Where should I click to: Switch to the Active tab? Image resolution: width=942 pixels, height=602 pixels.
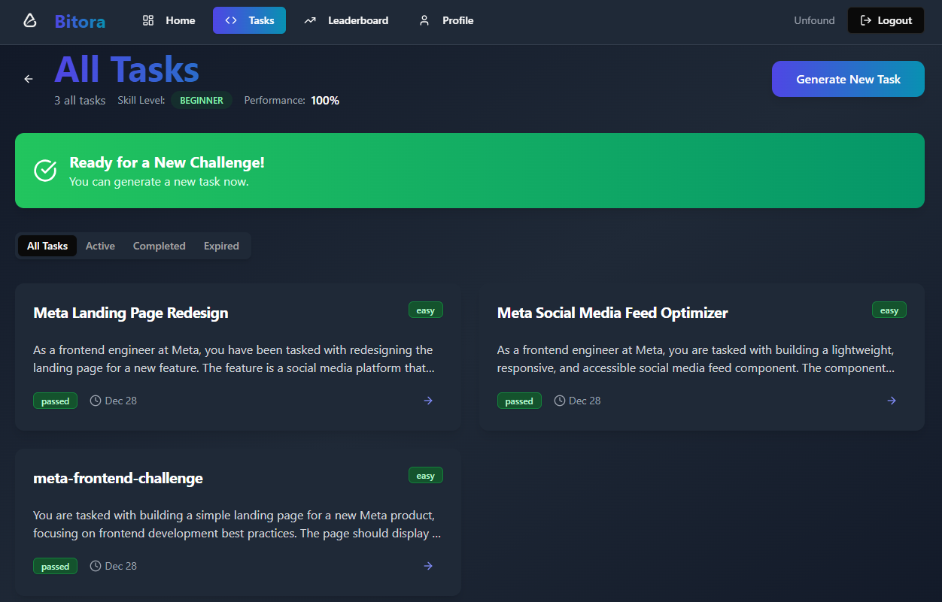[x=100, y=246]
